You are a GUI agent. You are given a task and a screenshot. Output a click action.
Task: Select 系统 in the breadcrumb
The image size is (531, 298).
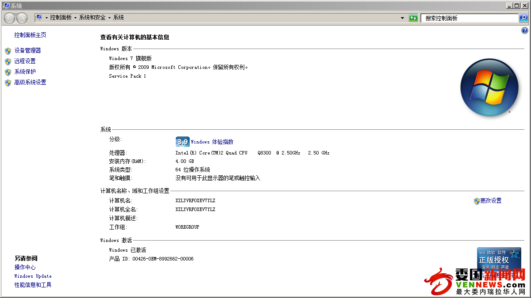click(119, 18)
